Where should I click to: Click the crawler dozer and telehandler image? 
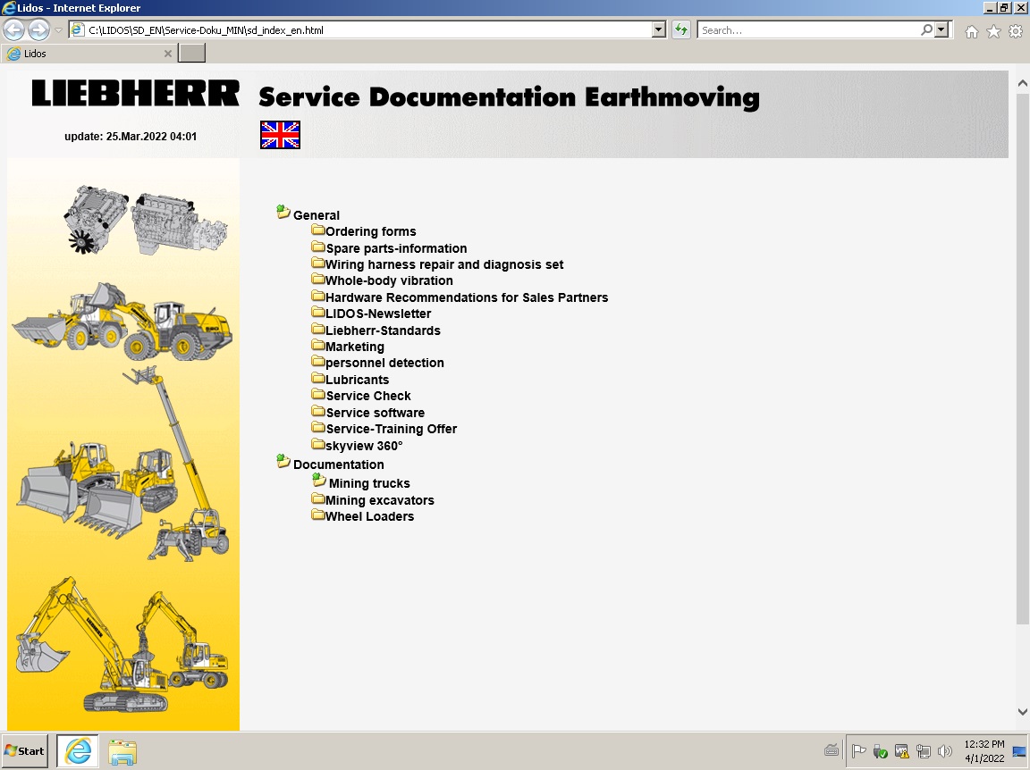[x=123, y=465]
